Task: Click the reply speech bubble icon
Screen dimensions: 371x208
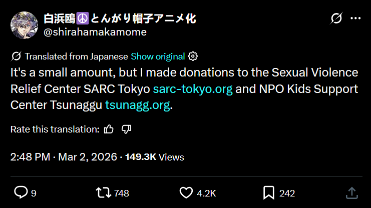Action: click(x=21, y=192)
